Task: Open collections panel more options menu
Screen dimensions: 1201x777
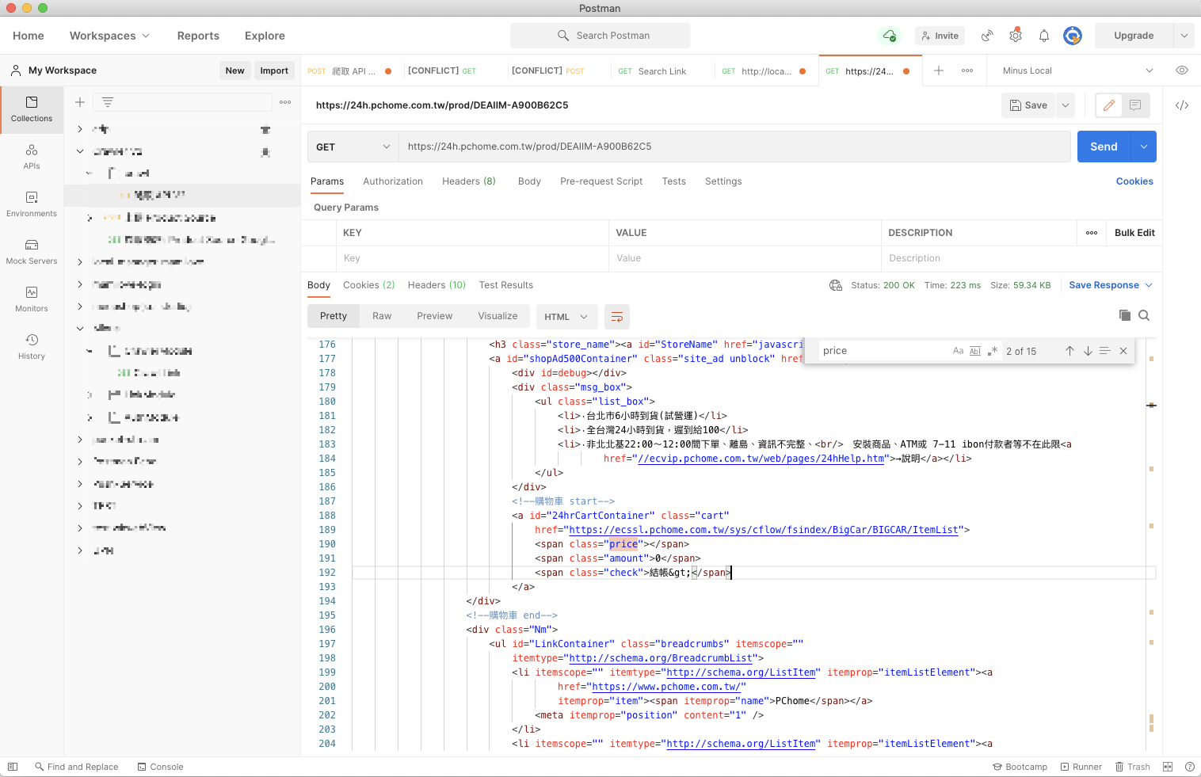Action: click(285, 102)
